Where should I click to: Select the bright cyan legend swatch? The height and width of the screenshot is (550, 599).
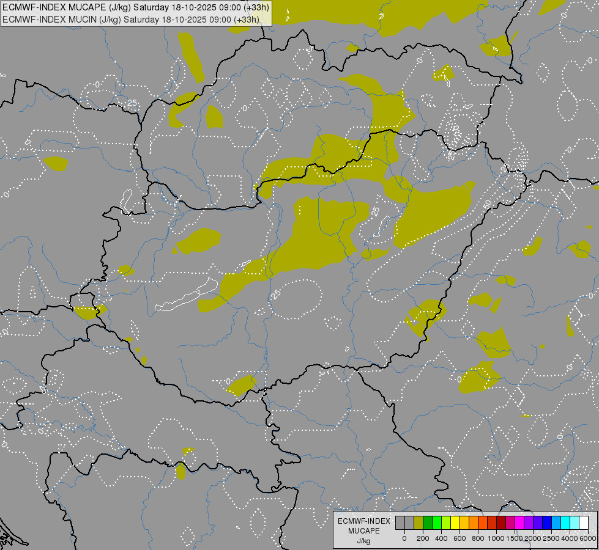click(566, 522)
